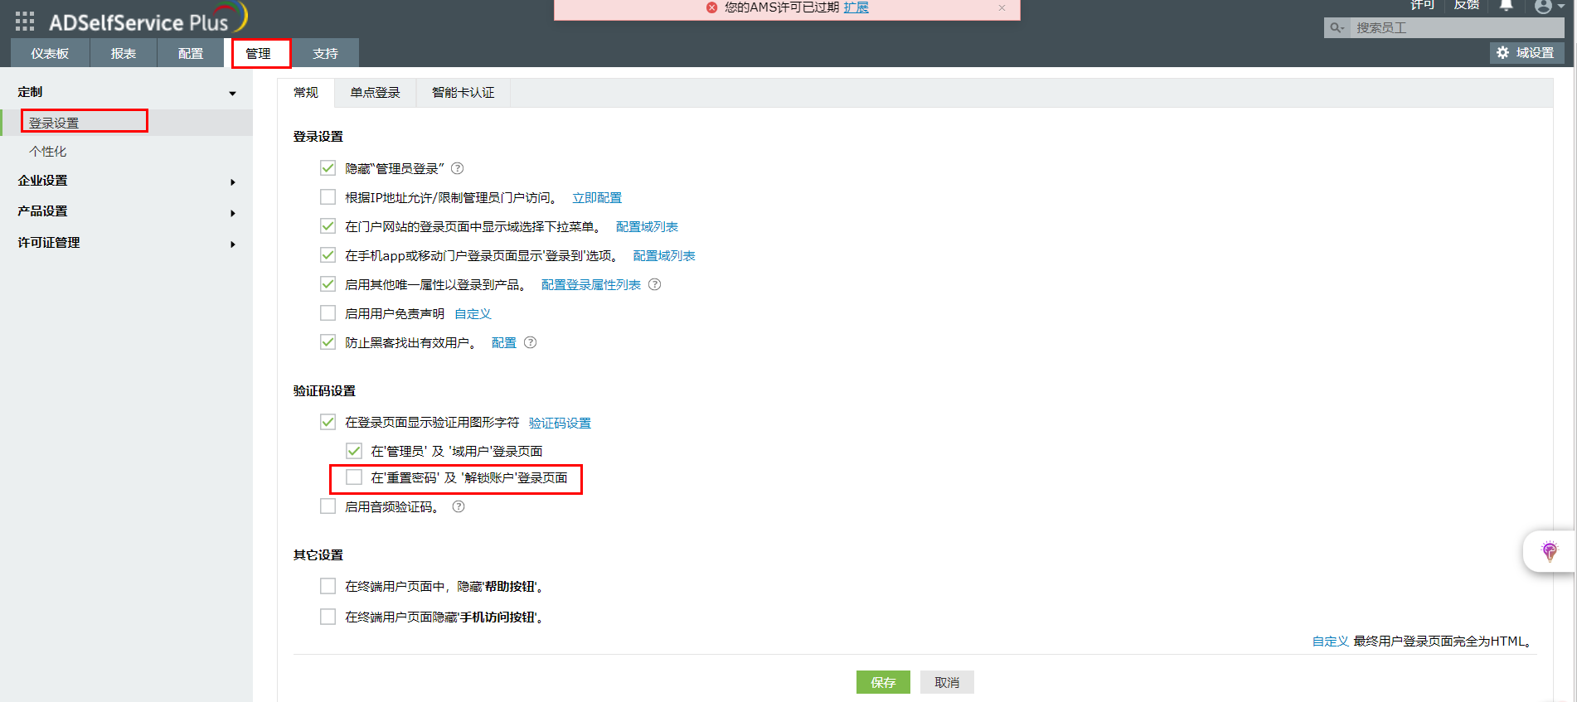This screenshot has height=702, width=1577.
Task: Open the user account avatar menu
Action: click(x=1543, y=7)
